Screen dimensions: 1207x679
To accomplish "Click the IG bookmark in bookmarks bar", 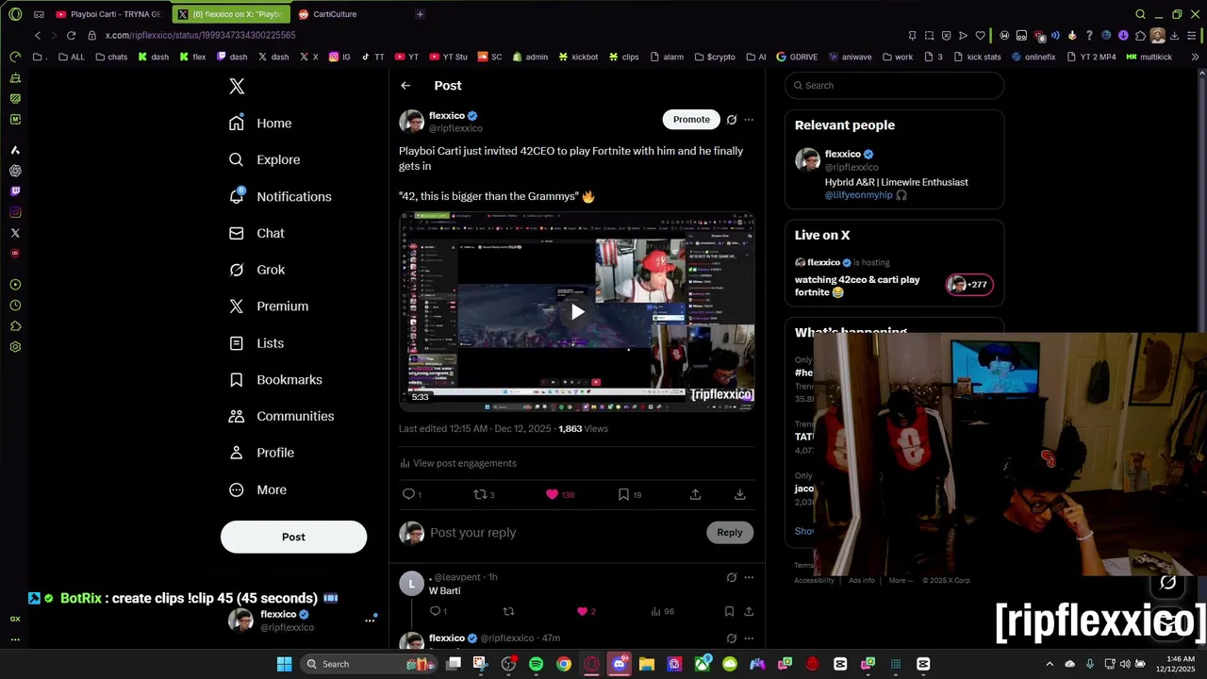I will (x=339, y=57).
